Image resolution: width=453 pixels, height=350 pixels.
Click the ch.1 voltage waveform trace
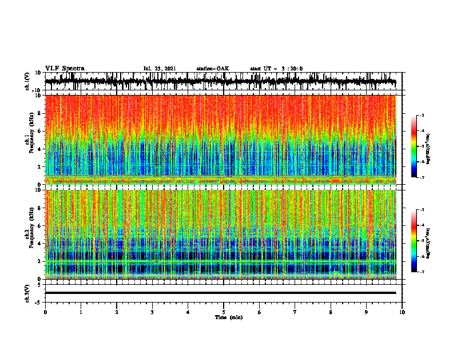[220, 81]
